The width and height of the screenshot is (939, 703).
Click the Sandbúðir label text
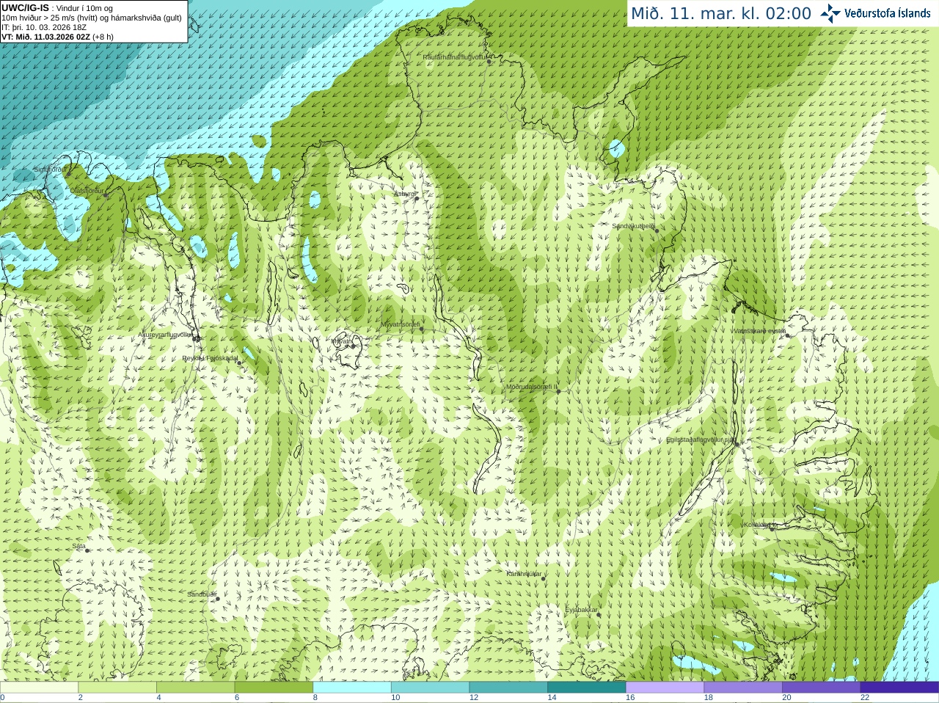pos(202,594)
